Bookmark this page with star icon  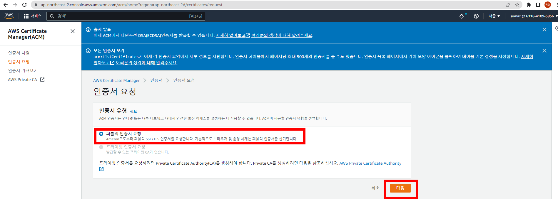pyautogui.click(x=517, y=5)
